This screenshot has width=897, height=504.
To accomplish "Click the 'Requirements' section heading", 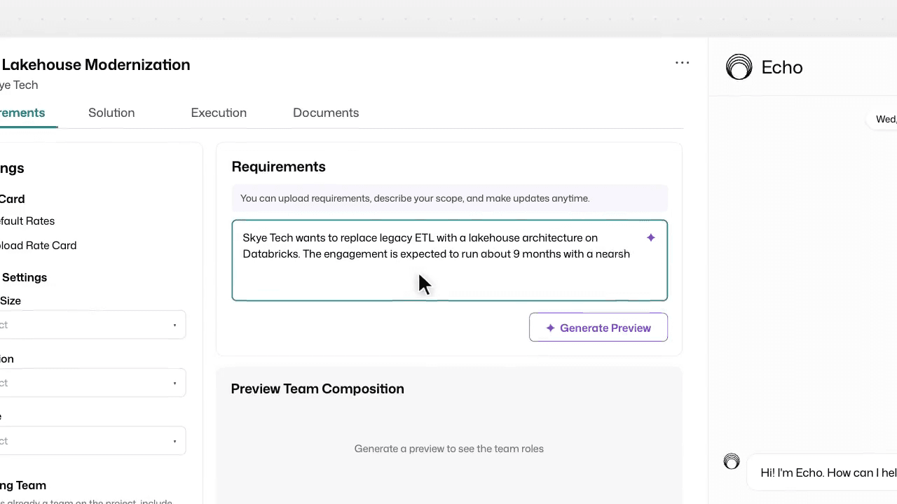I will (x=278, y=167).
